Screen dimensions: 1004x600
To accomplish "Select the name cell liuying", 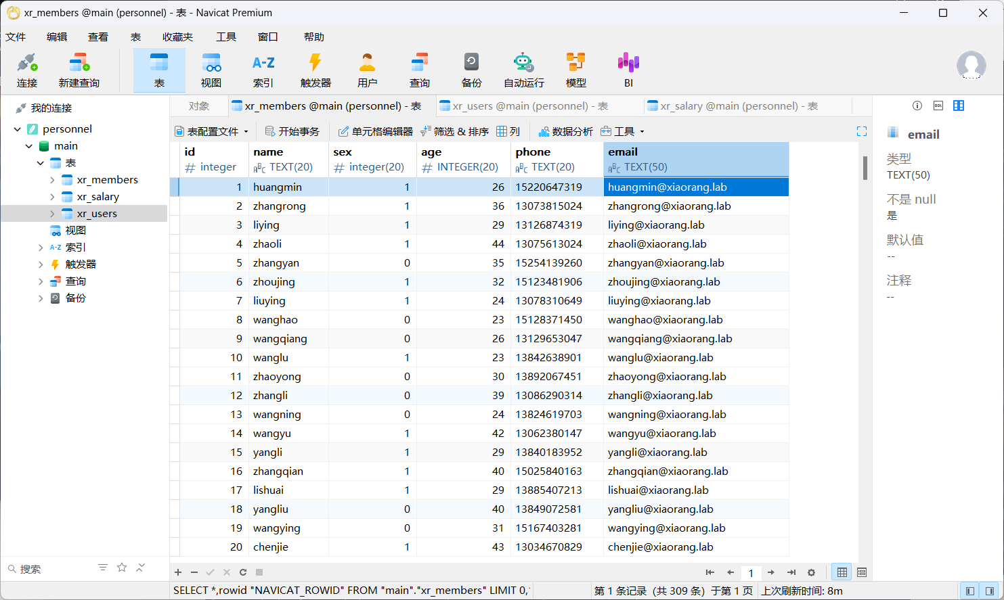I will coord(288,301).
